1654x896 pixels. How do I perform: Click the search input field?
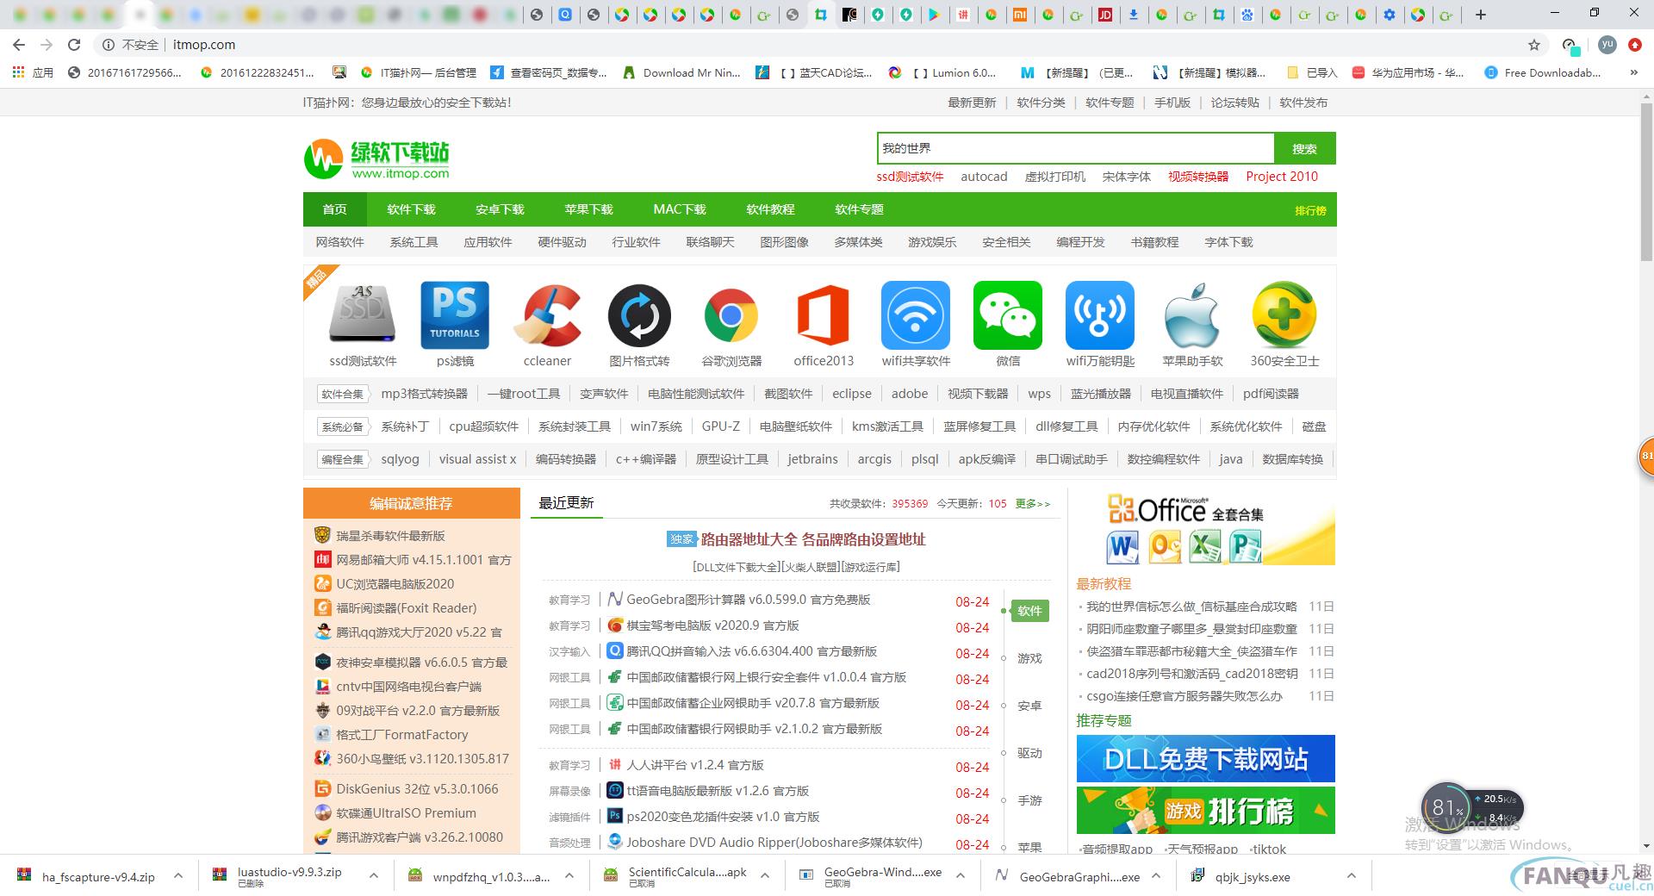pyautogui.click(x=1075, y=148)
